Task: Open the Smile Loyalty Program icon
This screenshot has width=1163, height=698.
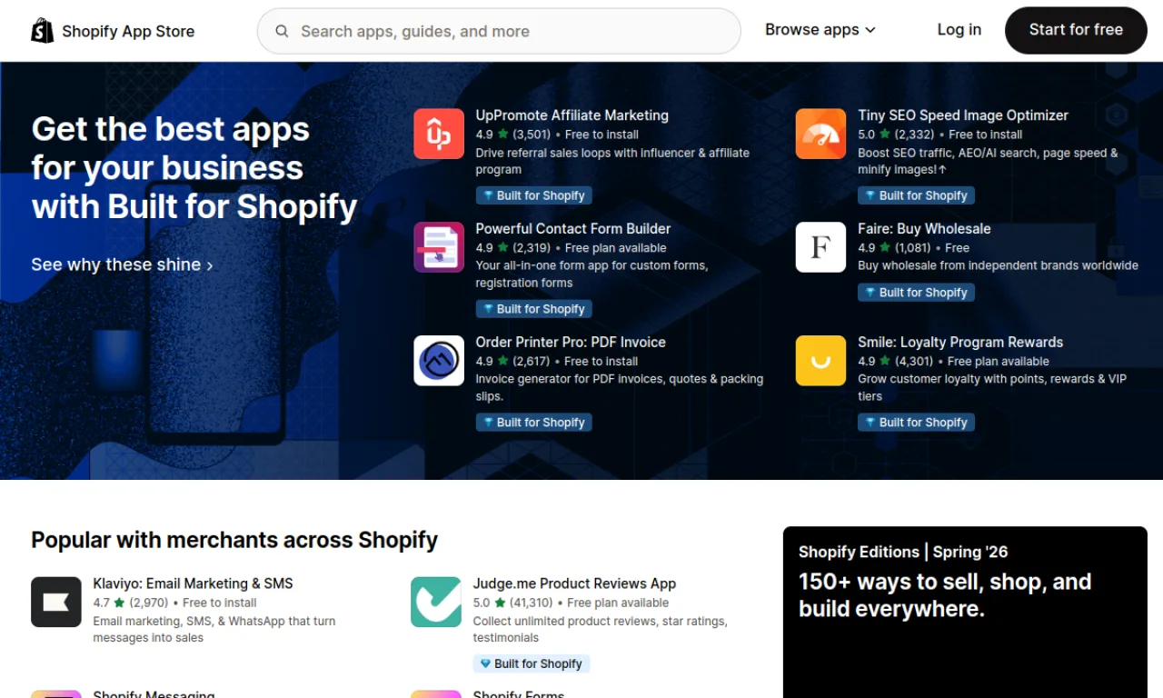Action: [821, 361]
